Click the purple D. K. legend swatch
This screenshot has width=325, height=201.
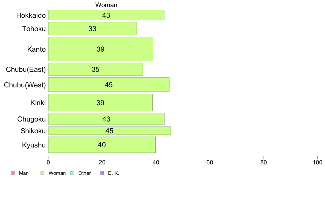[x=102, y=173]
